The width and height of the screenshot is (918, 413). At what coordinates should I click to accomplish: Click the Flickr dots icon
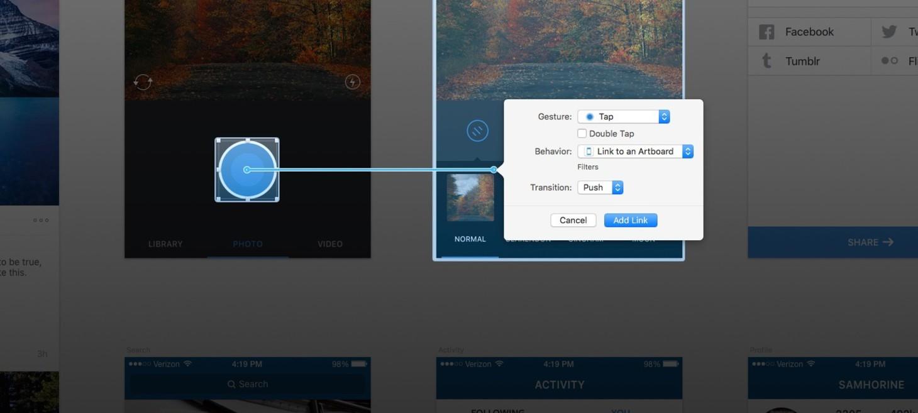coord(889,61)
